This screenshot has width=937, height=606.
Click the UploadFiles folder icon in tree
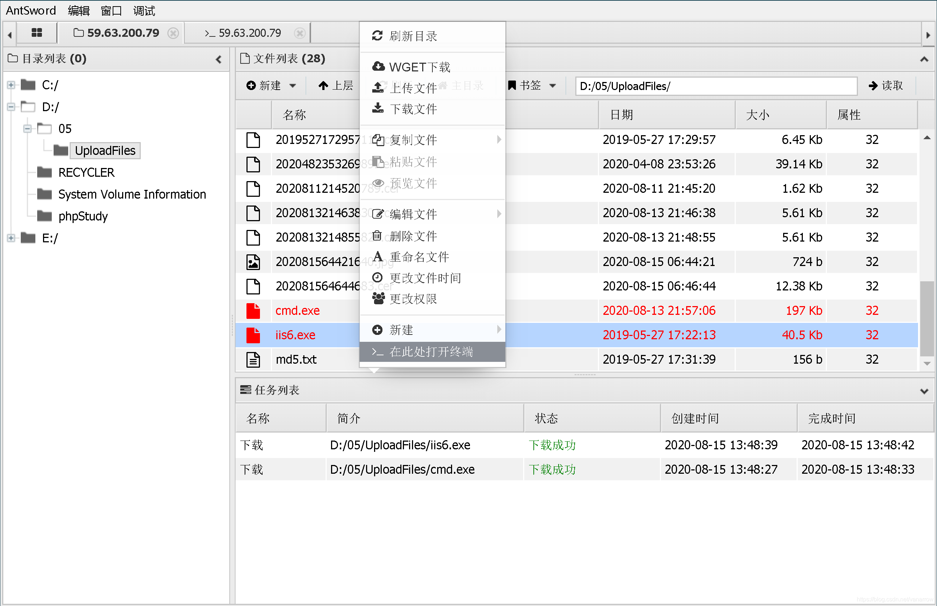pos(61,150)
